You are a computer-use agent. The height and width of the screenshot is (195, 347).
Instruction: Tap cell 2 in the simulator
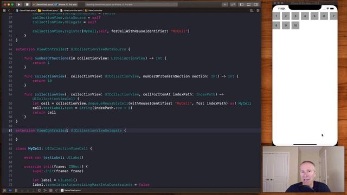286,16
